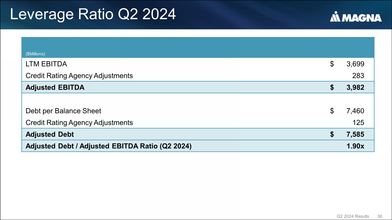Select the LTM EBITDA row label
This screenshot has width=392, height=220.
(x=46, y=64)
